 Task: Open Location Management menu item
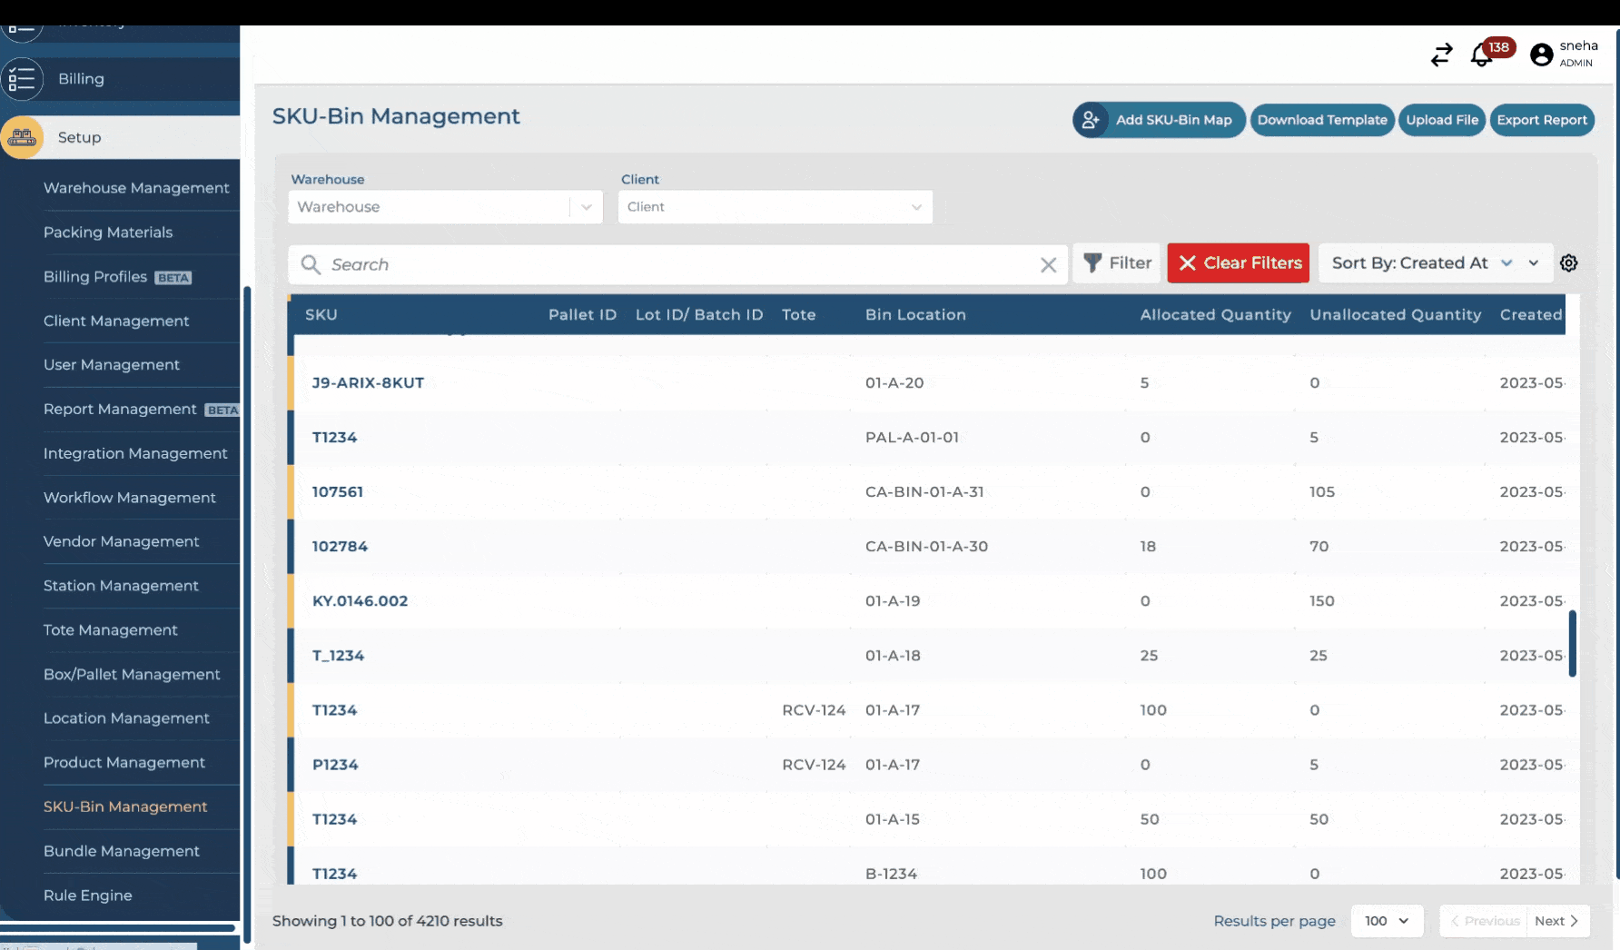(x=126, y=718)
